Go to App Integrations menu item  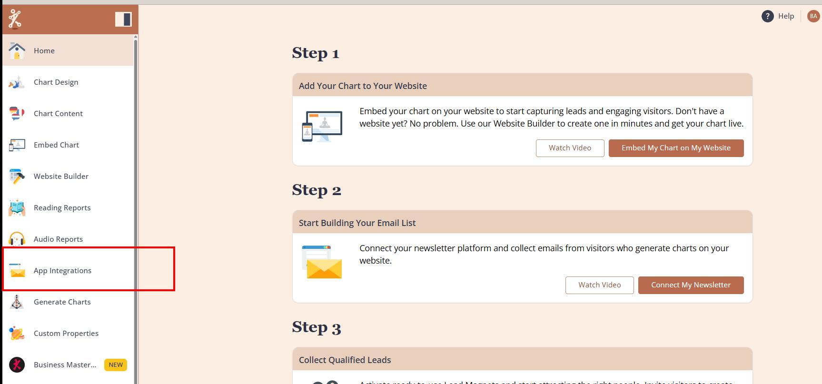coord(62,270)
